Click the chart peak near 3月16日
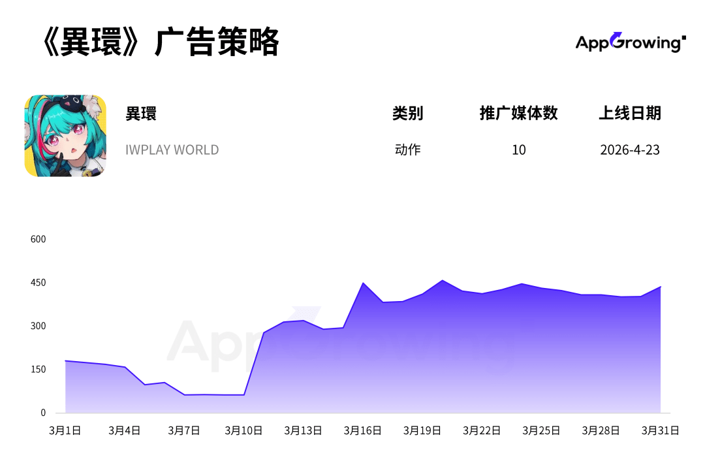705x463 pixels. point(364,284)
